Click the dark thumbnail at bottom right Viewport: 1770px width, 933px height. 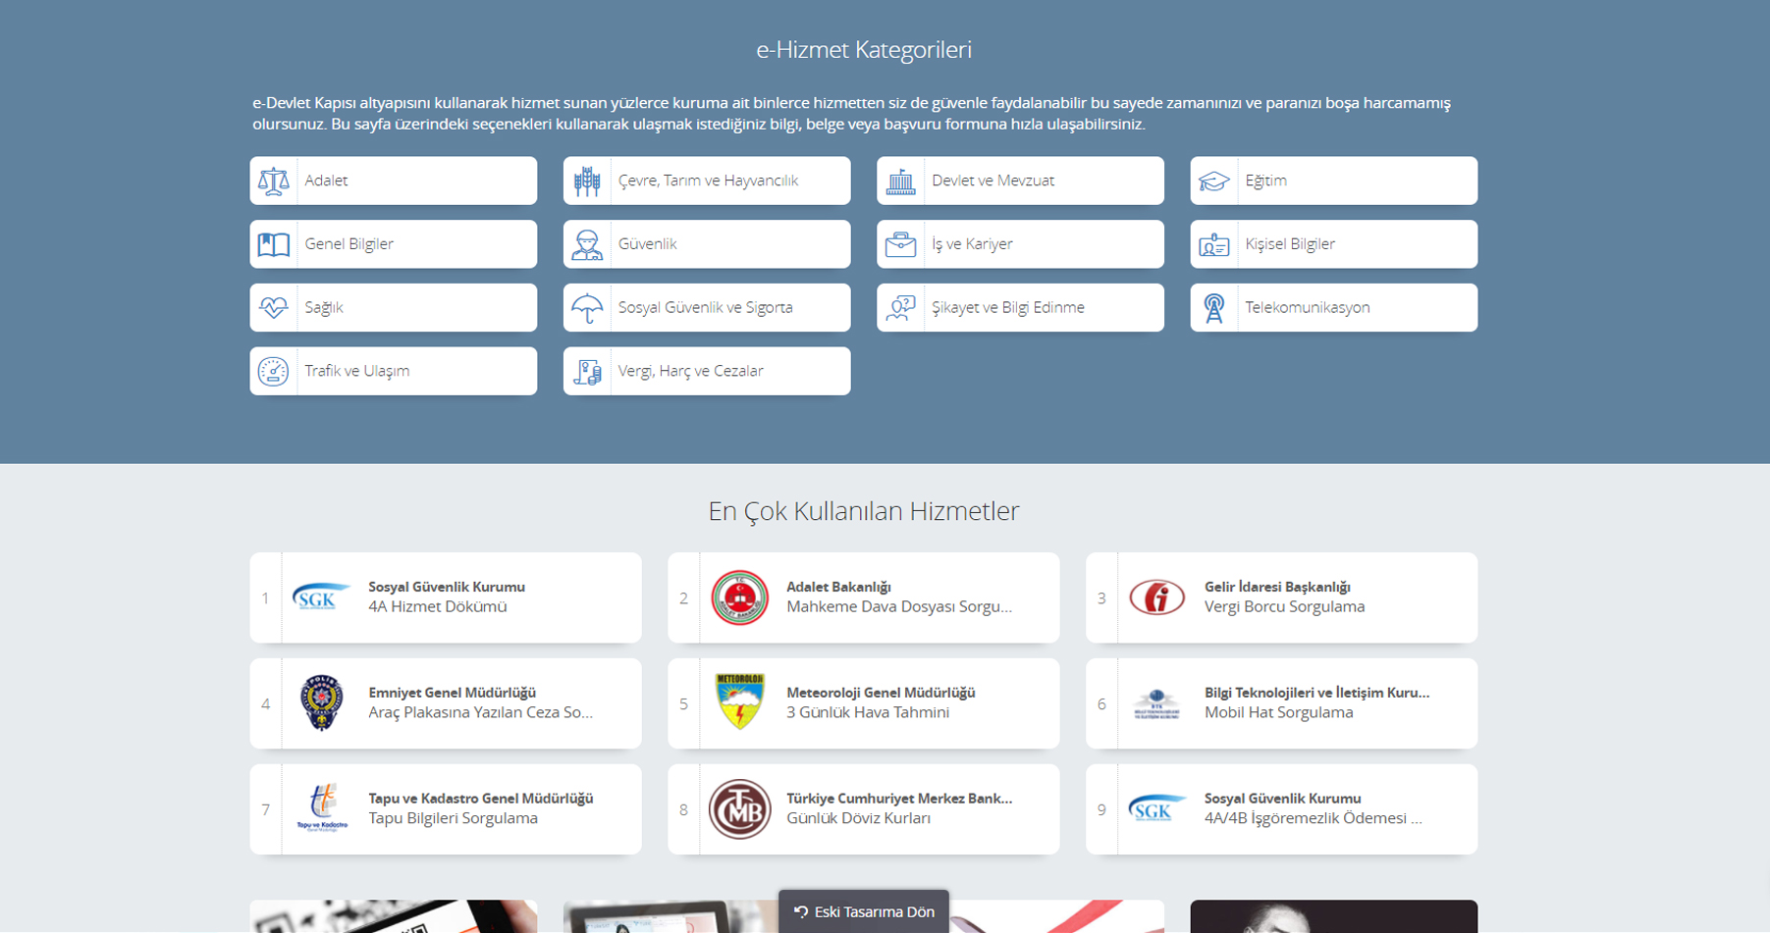pos(1333,916)
